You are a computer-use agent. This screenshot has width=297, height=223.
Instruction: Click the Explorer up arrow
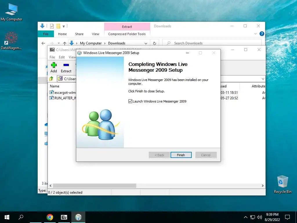[x=65, y=43]
